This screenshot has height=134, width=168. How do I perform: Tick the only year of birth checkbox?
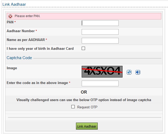pos(83,48)
